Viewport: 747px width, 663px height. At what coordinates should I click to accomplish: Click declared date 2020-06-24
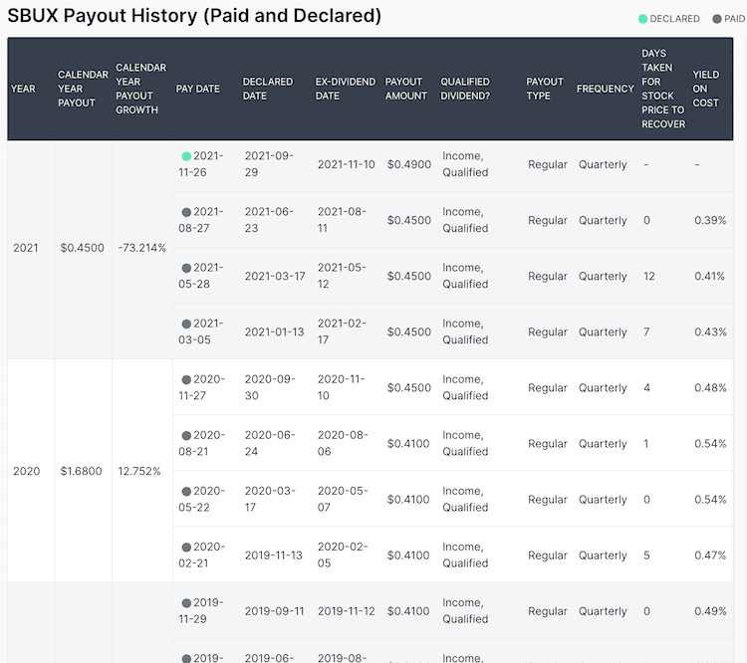click(270, 443)
